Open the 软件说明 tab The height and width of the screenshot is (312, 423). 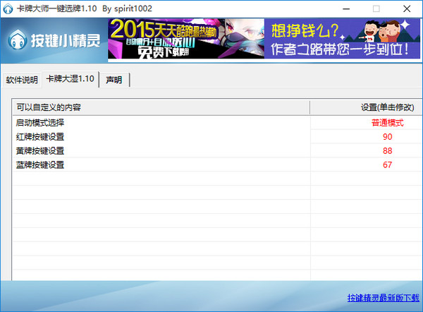tap(22, 80)
